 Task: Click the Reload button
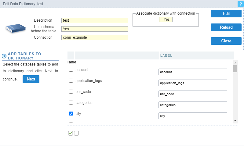point(226,27)
